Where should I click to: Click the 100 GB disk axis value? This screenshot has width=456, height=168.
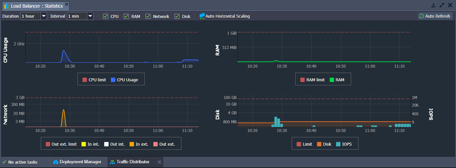tap(230, 97)
